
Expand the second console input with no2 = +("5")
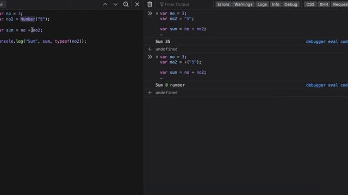click(x=157, y=57)
